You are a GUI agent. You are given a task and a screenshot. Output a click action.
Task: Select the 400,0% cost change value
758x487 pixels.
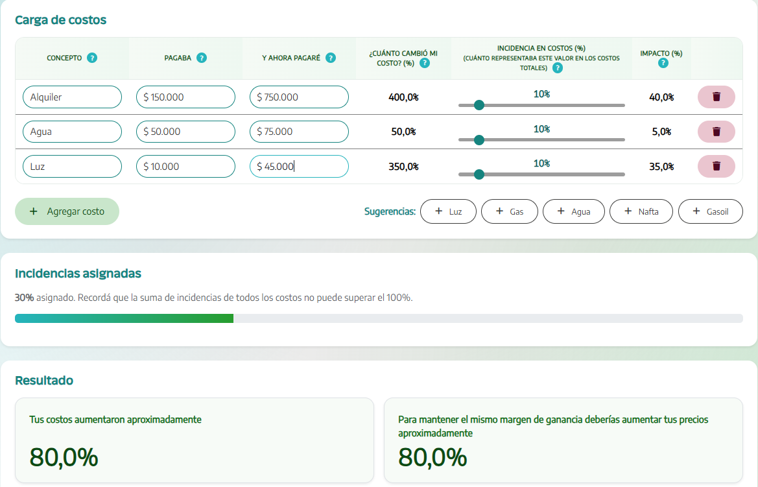(x=403, y=97)
